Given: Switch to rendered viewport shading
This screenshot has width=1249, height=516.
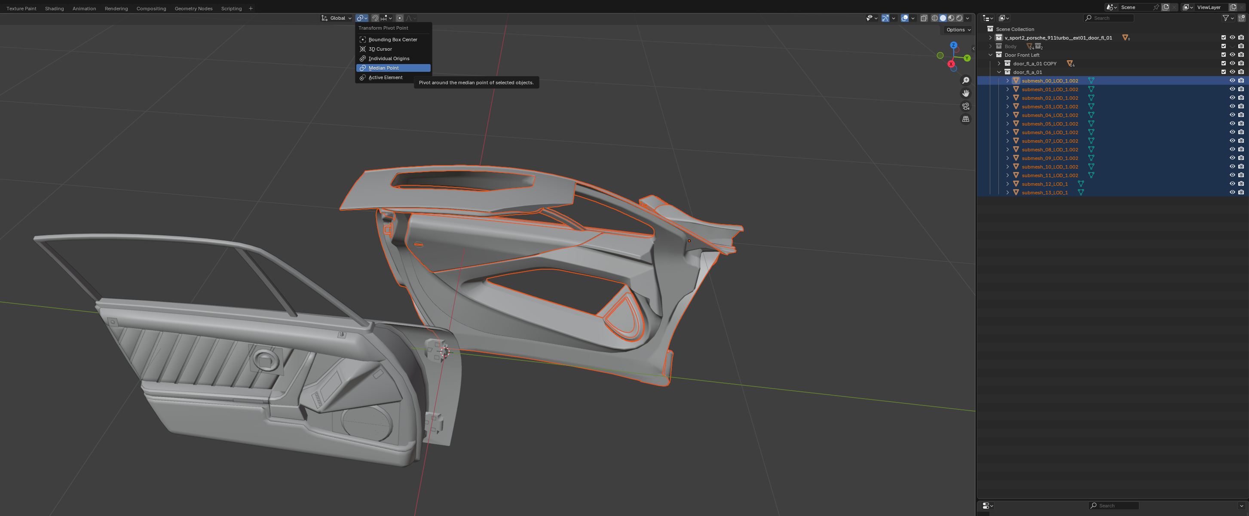Looking at the screenshot, I should [x=959, y=18].
